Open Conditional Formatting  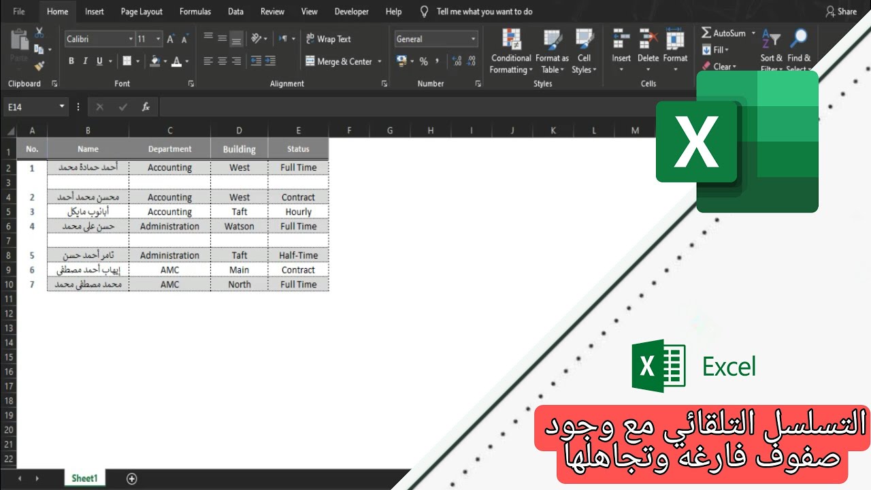coord(511,51)
